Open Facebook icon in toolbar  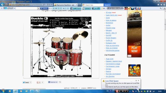[x=136, y=8]
